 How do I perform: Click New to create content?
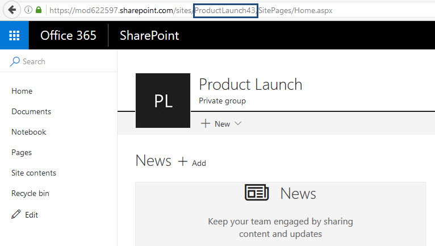222,124
